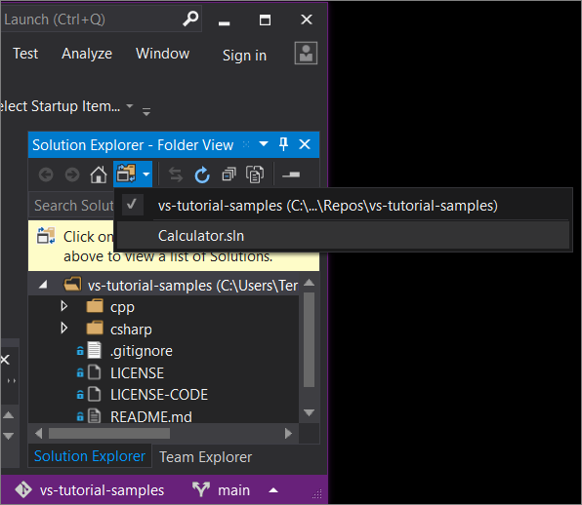Select vs-tutorial-samples folder view entry

(343, 205)
